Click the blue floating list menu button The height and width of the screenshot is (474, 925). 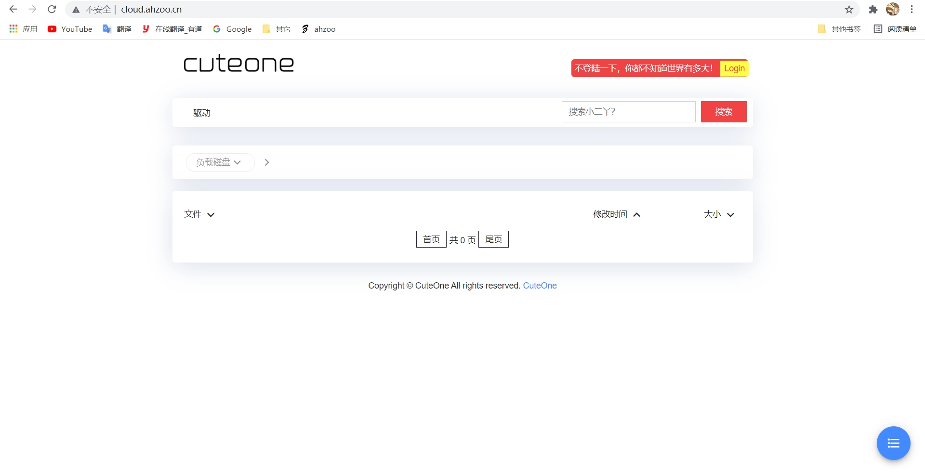click(x=893, y=443)
